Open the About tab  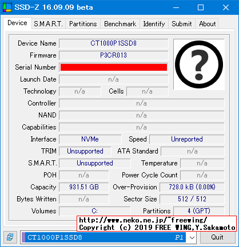208,24
